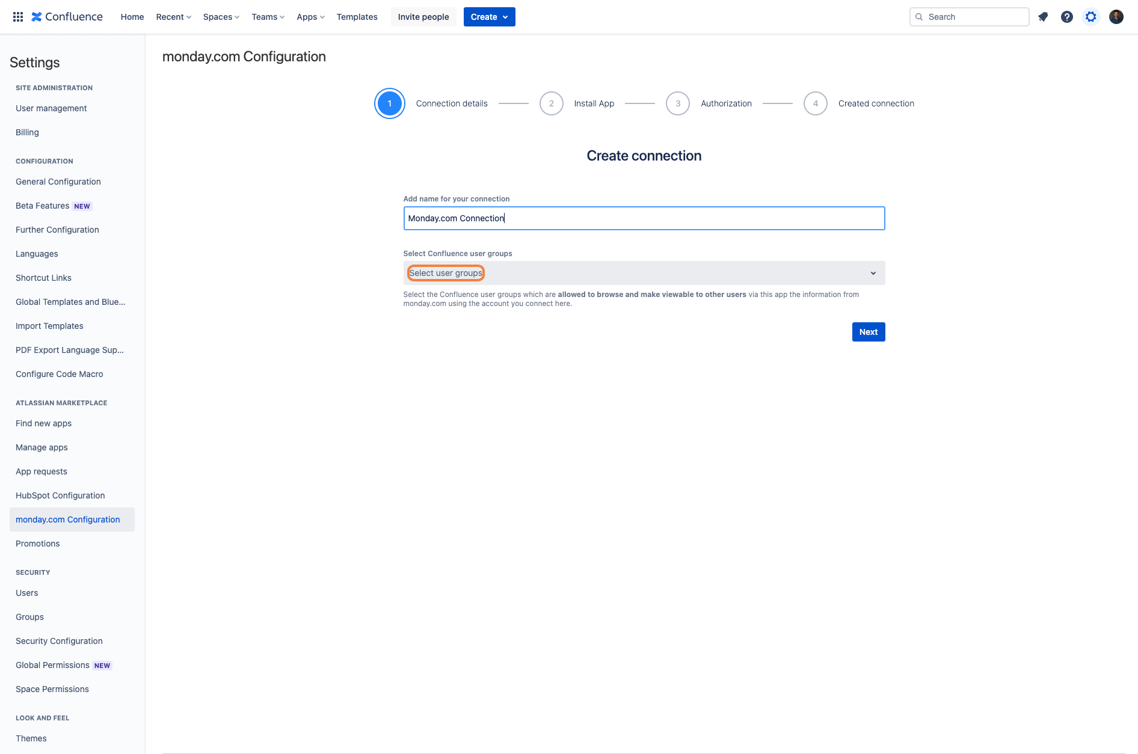Screen dimensions: 1138x754
Task: Open the user profile avatar
Action: pyautogui.click(x=1116, y=17)
